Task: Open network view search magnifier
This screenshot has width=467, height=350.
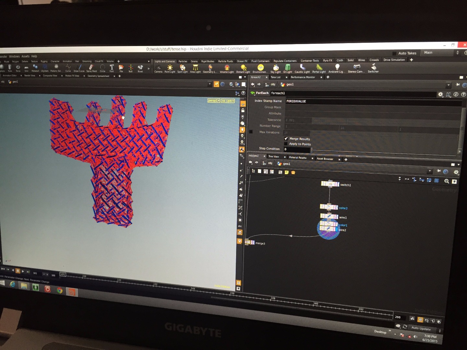Action: (447, 181)
